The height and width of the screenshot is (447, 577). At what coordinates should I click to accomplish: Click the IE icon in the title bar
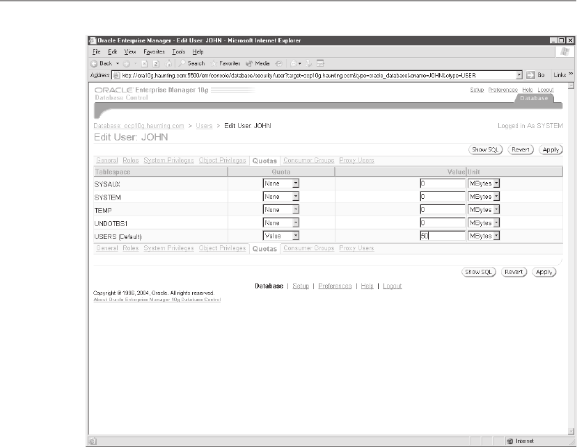93,40
